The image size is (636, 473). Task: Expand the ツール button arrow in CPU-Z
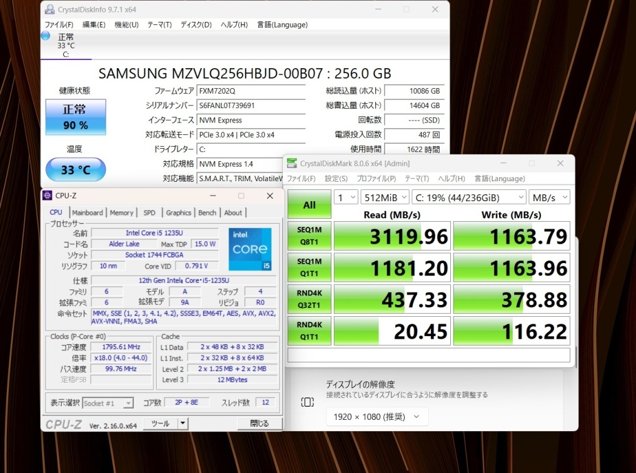tap(183, 424)
